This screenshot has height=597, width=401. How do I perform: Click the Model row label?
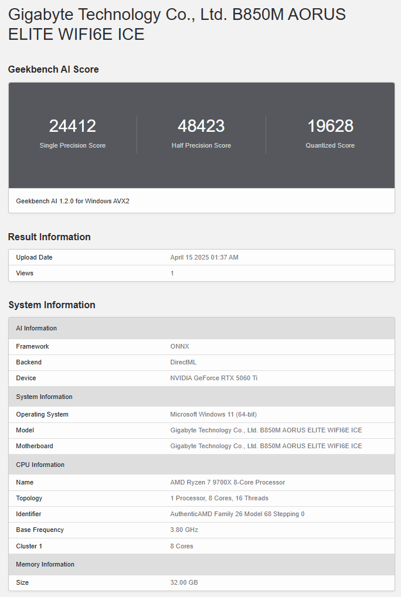pos(25,430)
